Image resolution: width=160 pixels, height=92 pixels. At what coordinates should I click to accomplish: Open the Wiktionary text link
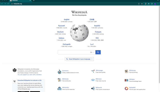pos(132,70)
